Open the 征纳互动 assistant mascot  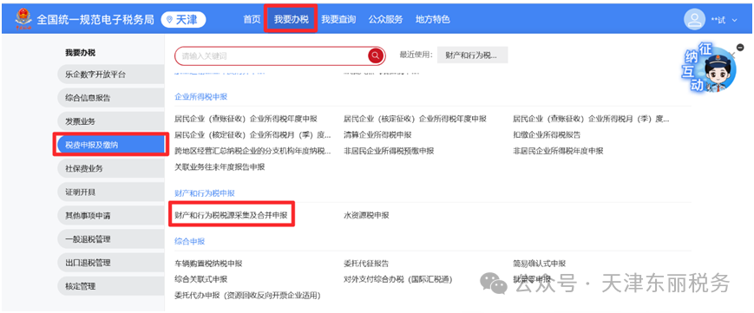coord(711,69)
